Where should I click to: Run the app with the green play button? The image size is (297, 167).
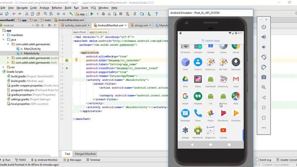(x=92, y=14)
